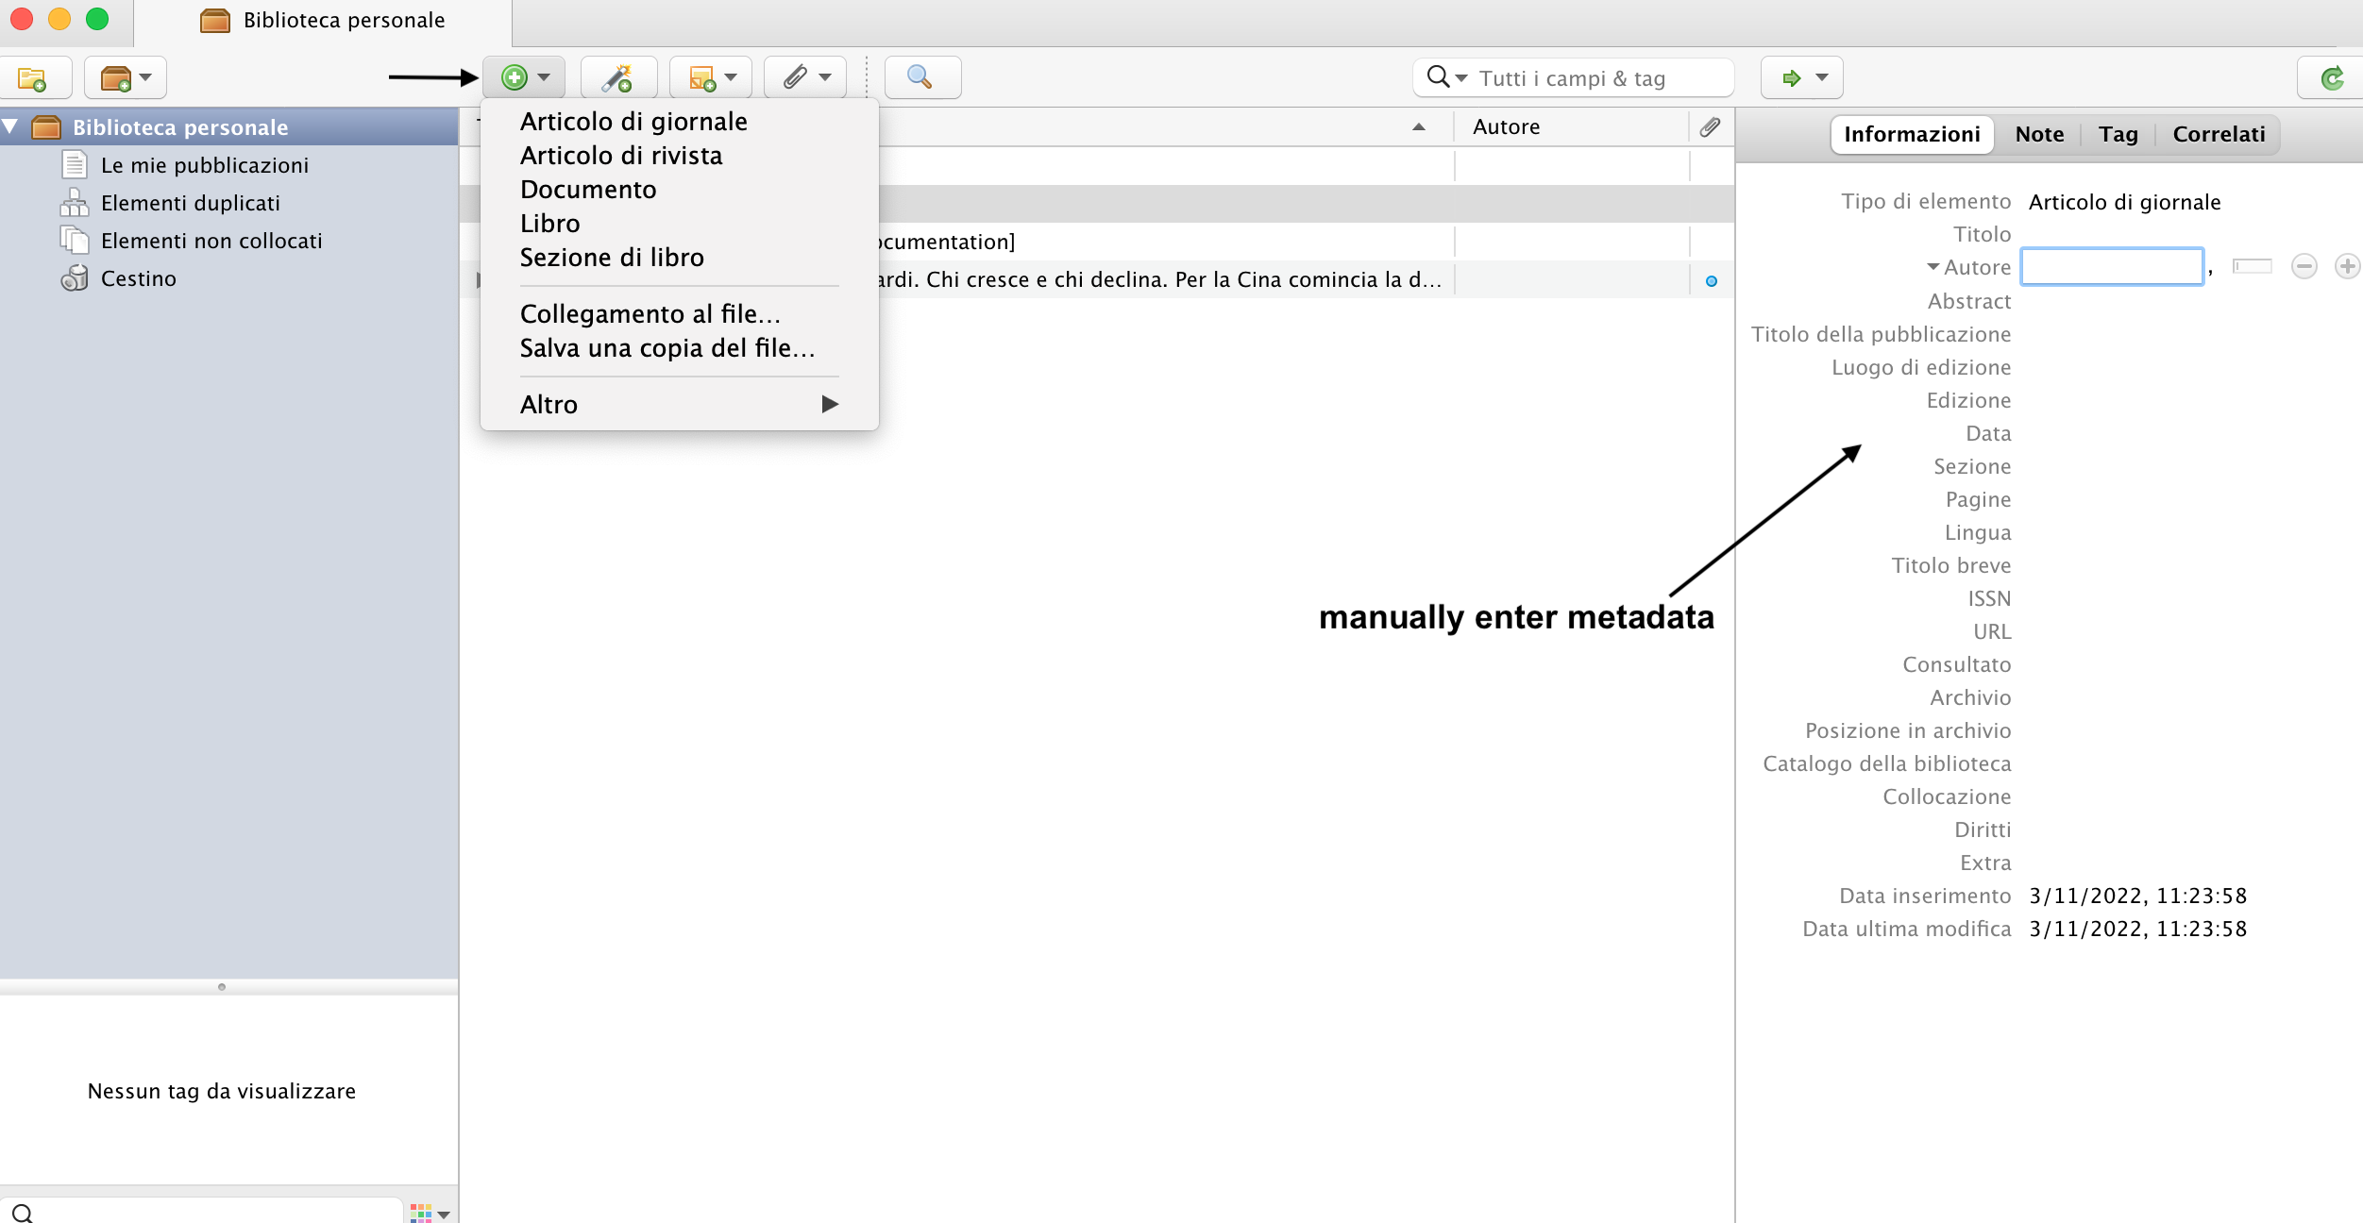The width and height of the screenshot is (2363, 1223).
Task: Select the Biblioteca personale window tab
Action: [323, 21]
